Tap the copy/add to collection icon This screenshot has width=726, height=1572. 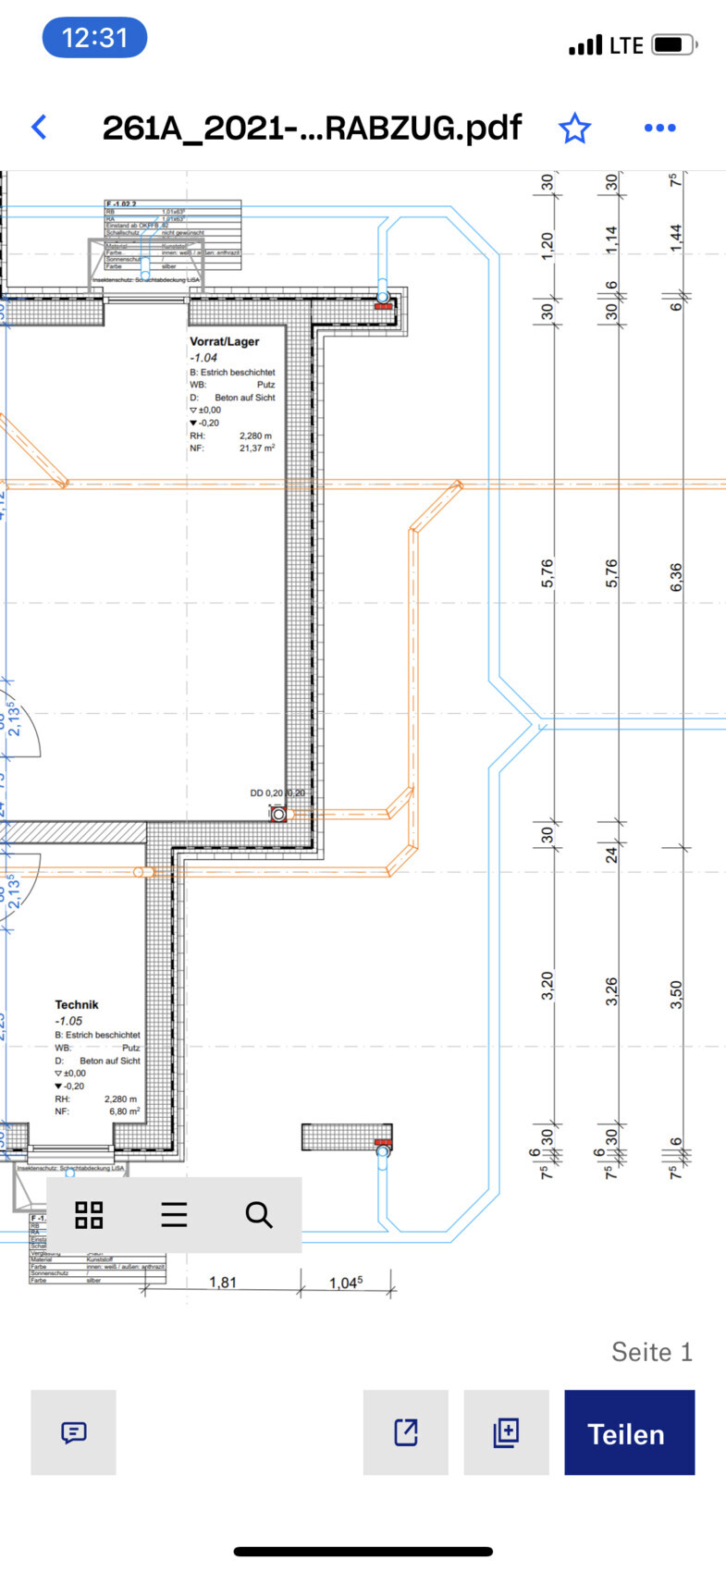pos(506,1432)
